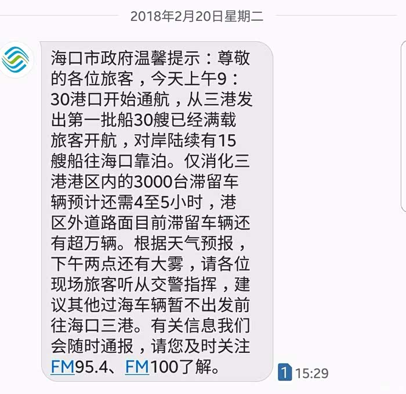
Task: Tap the SIM 1 indicator icon
Action: [285, 372]
